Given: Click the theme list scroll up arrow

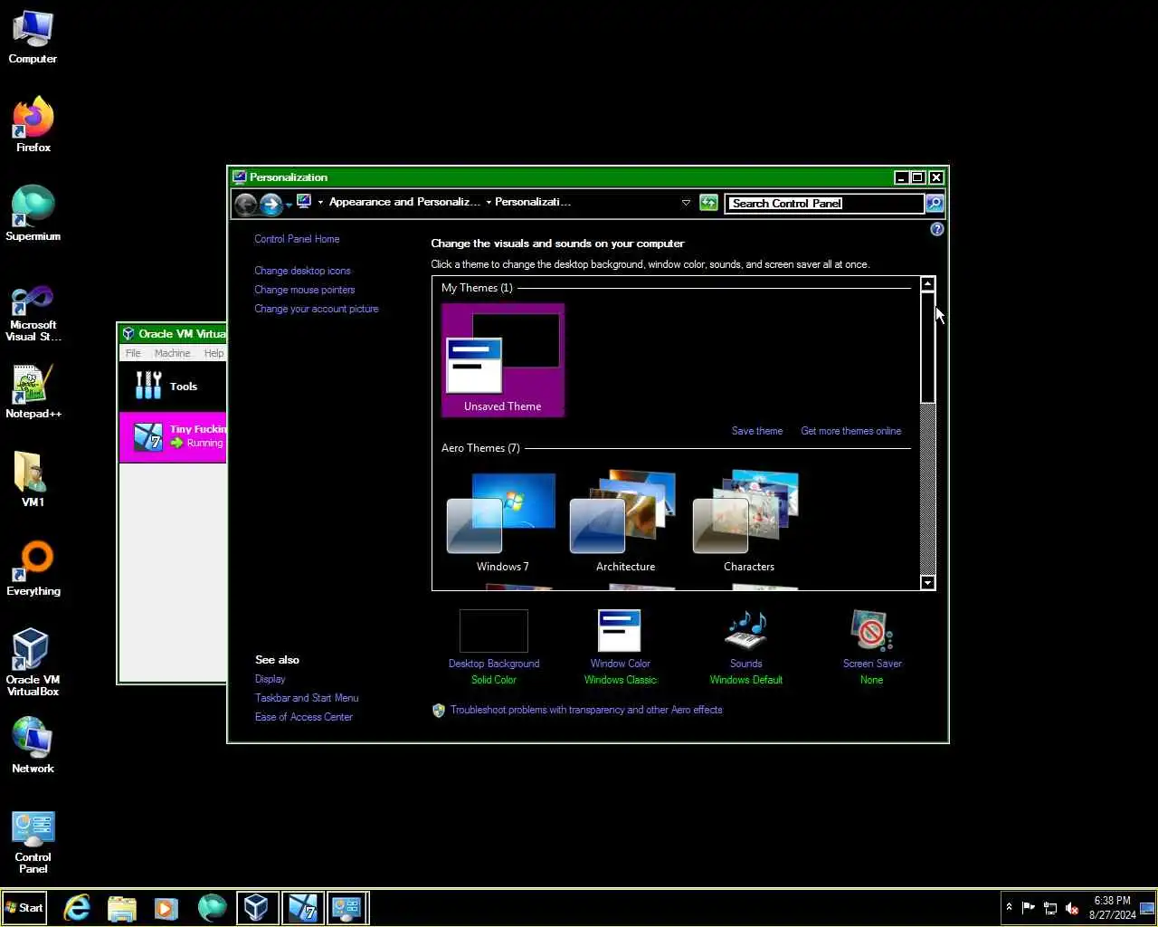Looking at the screenshot, I should [x=927, y=284].
